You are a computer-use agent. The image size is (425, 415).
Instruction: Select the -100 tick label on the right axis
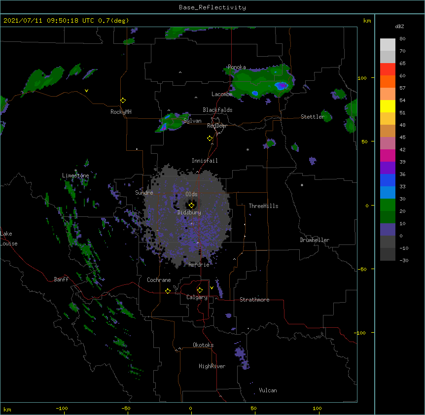(360, 333)
